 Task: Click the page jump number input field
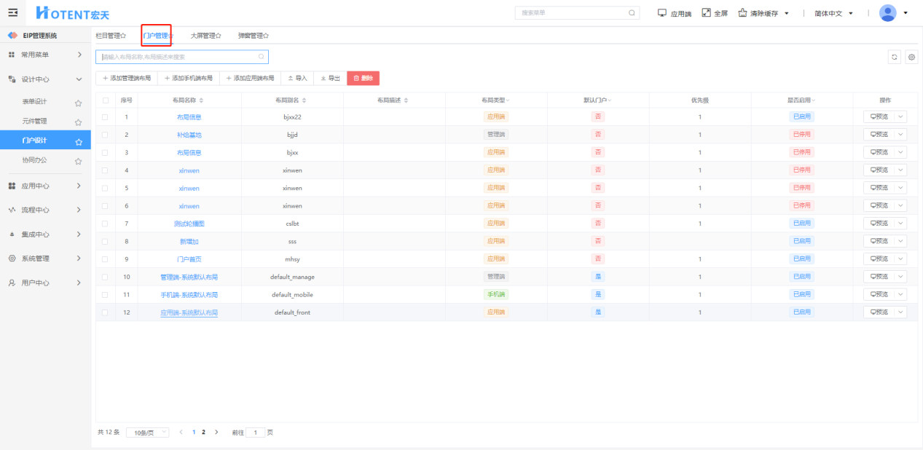coord(256,433)
